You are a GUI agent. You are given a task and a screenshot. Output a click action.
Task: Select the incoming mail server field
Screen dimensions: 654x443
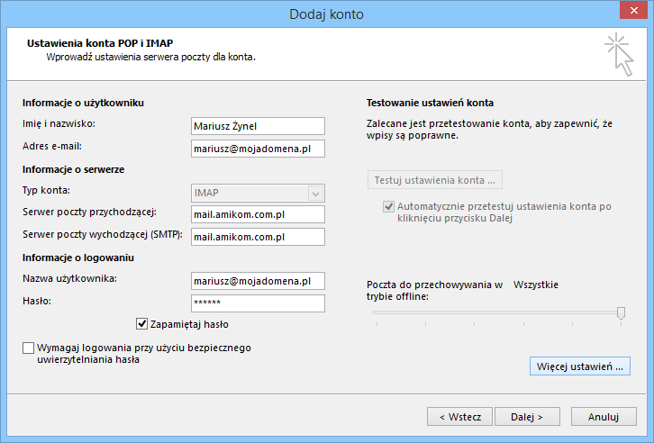click(258, 214)
